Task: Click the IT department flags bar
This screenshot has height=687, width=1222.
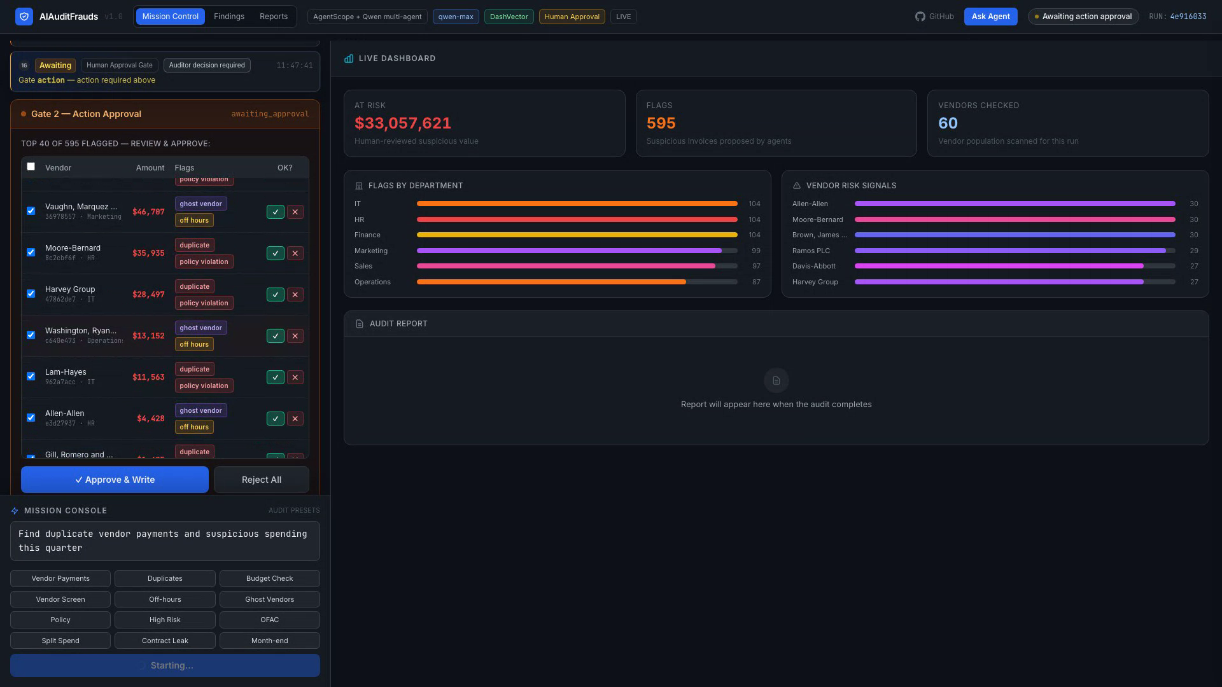Action: (577, 204)
